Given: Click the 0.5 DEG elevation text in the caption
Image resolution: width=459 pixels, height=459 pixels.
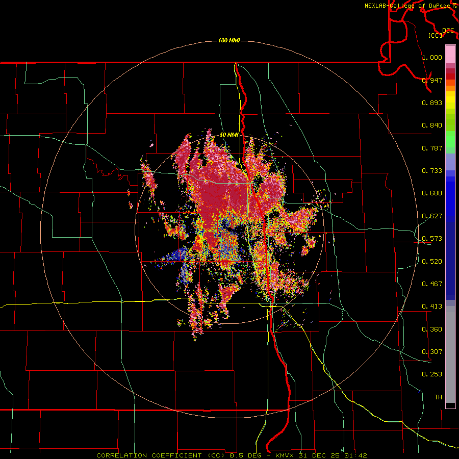Looking at the screenshot, I should pyautogui.click(x=245, y=455).
